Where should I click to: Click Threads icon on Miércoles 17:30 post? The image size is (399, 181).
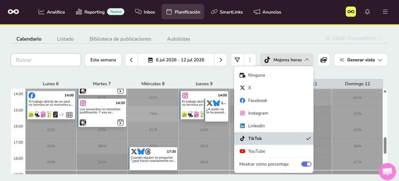[148, 151]
